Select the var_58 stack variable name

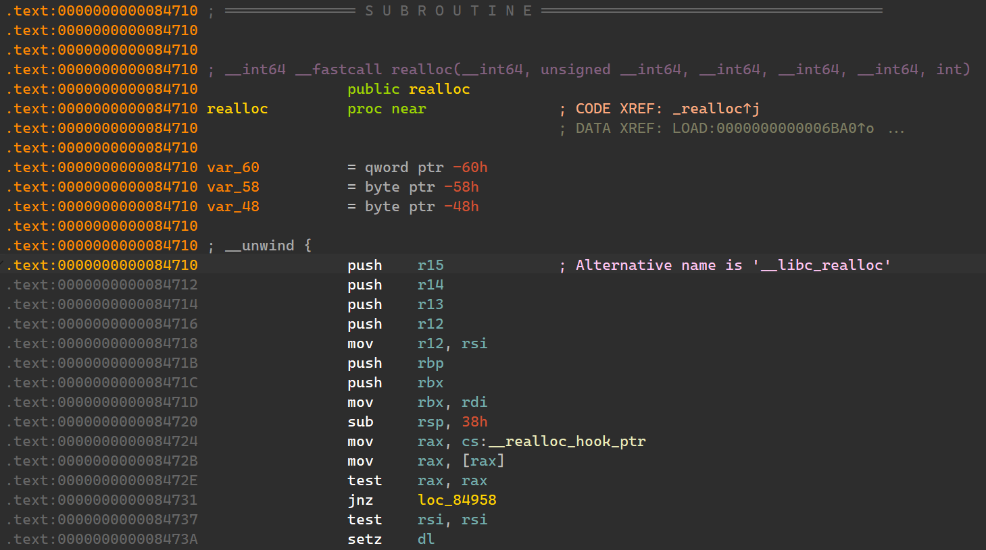(233, 187)
